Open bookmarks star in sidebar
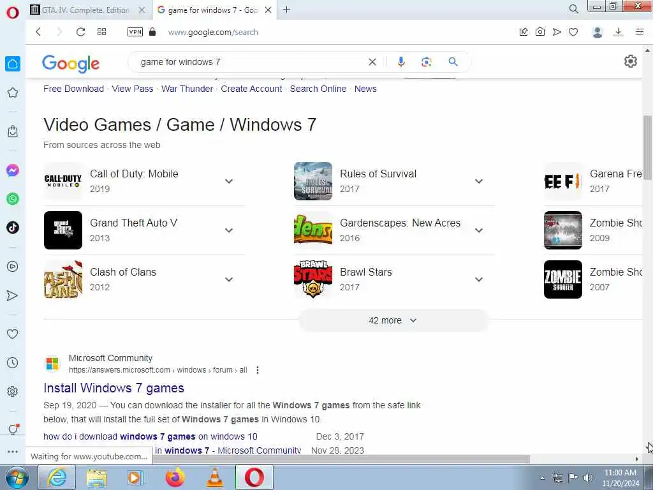This screenshot has height=490, width=653. 13,93
